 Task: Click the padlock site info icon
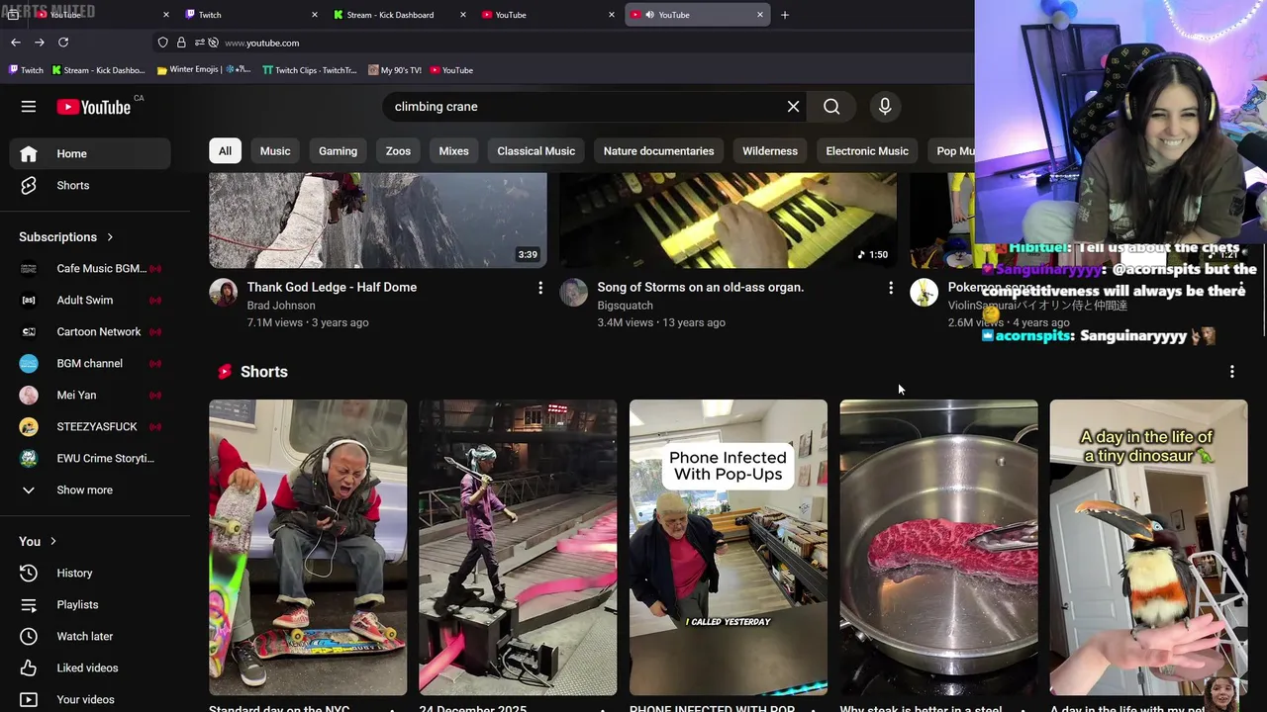(181, 43)
